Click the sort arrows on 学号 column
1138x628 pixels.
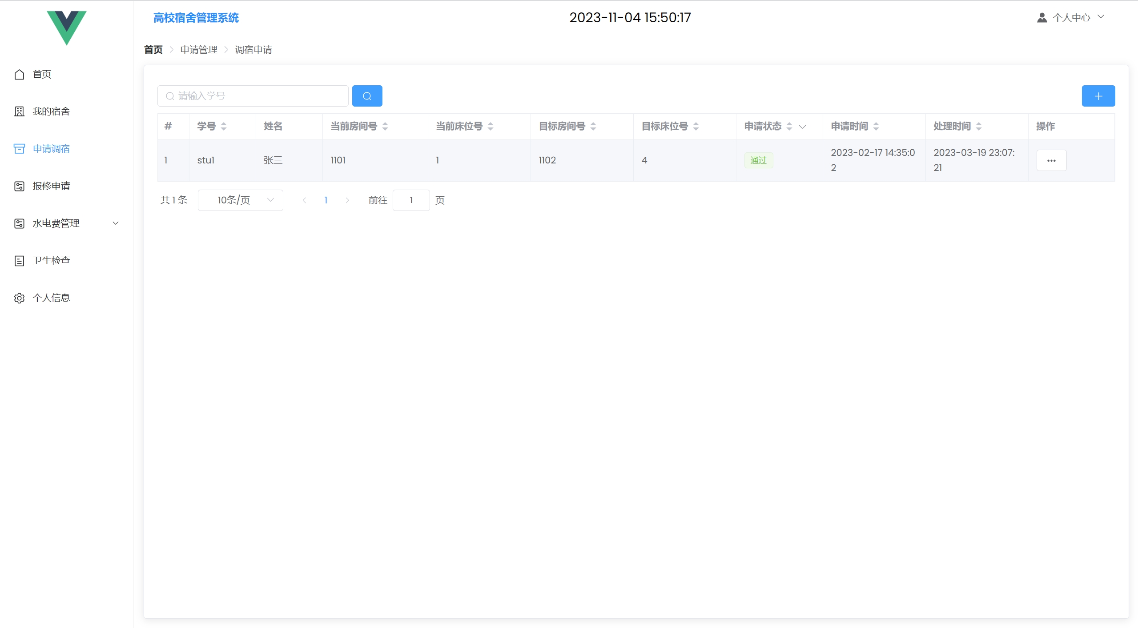[224, 127]
